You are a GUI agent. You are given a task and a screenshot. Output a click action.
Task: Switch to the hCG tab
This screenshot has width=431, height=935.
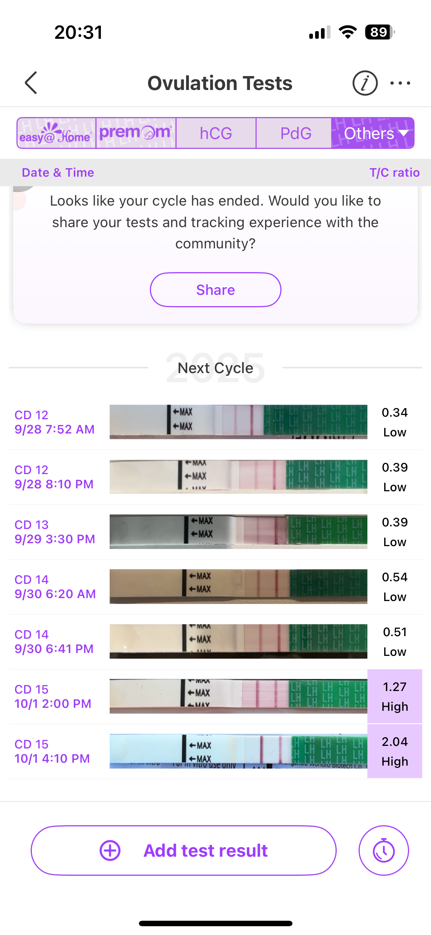(x=216, y=133)
